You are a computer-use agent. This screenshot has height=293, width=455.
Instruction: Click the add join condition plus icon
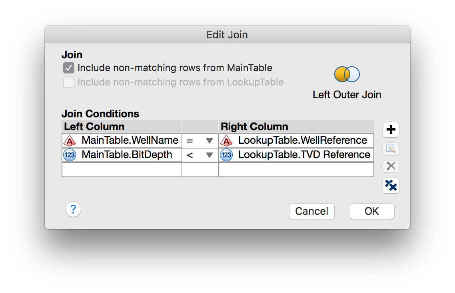[x=391, y=130]
